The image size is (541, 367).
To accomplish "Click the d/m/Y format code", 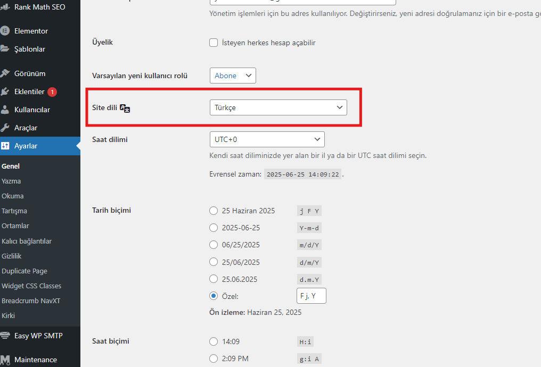I will tap(309, 263).
